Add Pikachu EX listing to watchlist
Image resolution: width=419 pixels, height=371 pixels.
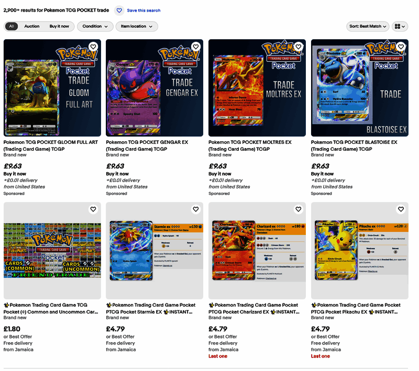click(x=401, y=209)
